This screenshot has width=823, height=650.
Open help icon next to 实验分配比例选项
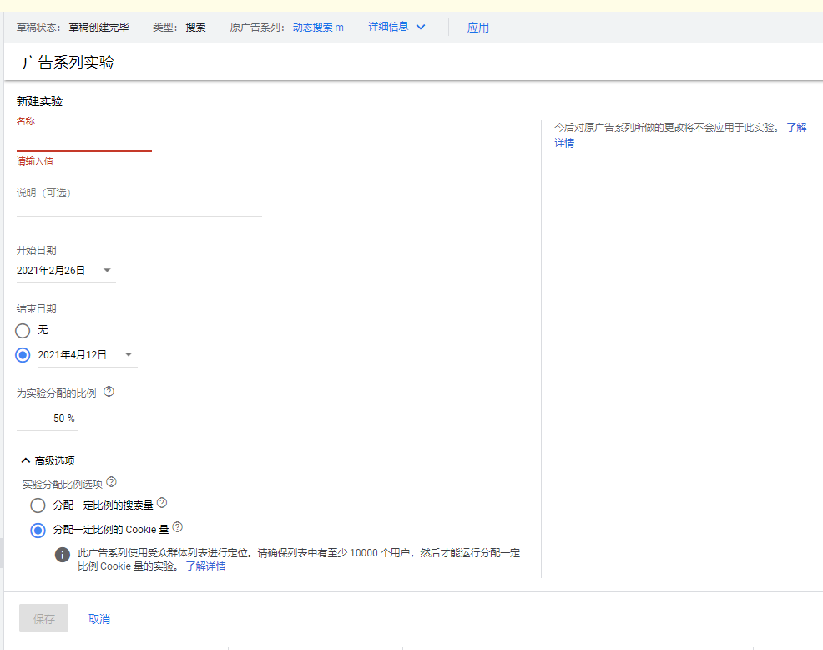tap(113, 481)
